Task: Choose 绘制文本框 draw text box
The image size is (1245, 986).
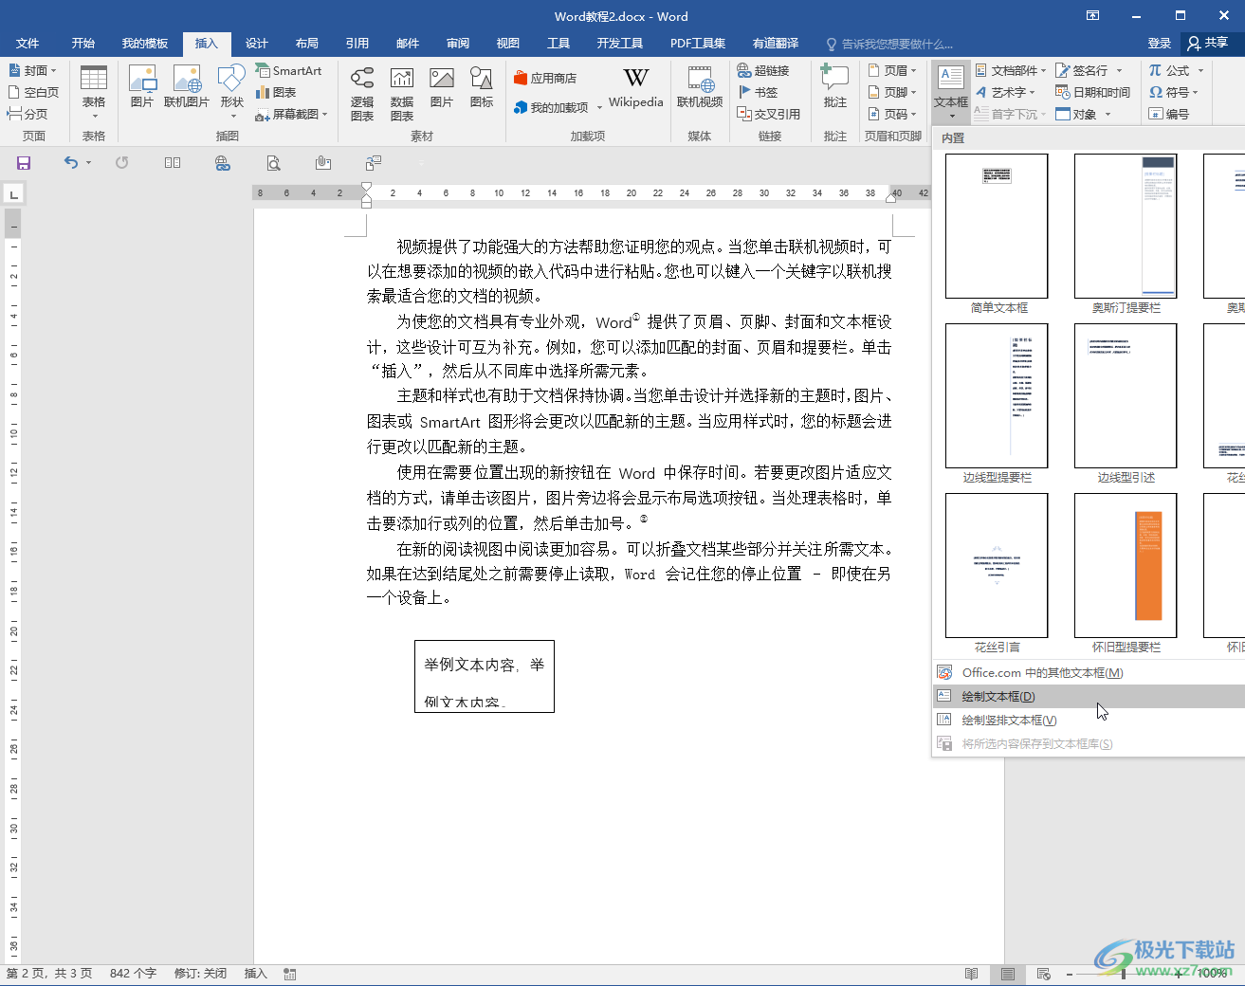Action: pos(1089,697)
